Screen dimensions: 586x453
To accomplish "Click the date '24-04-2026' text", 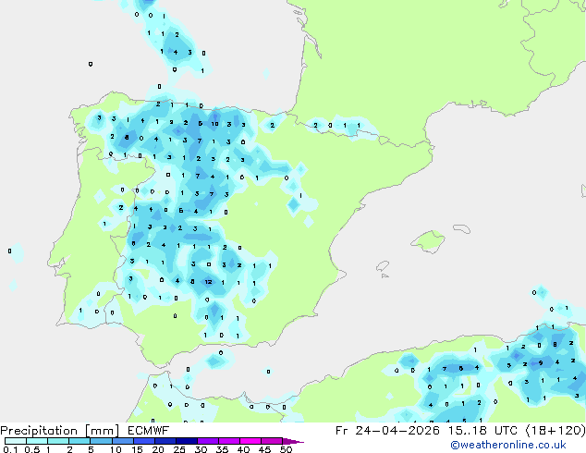I will coord(397,431).
